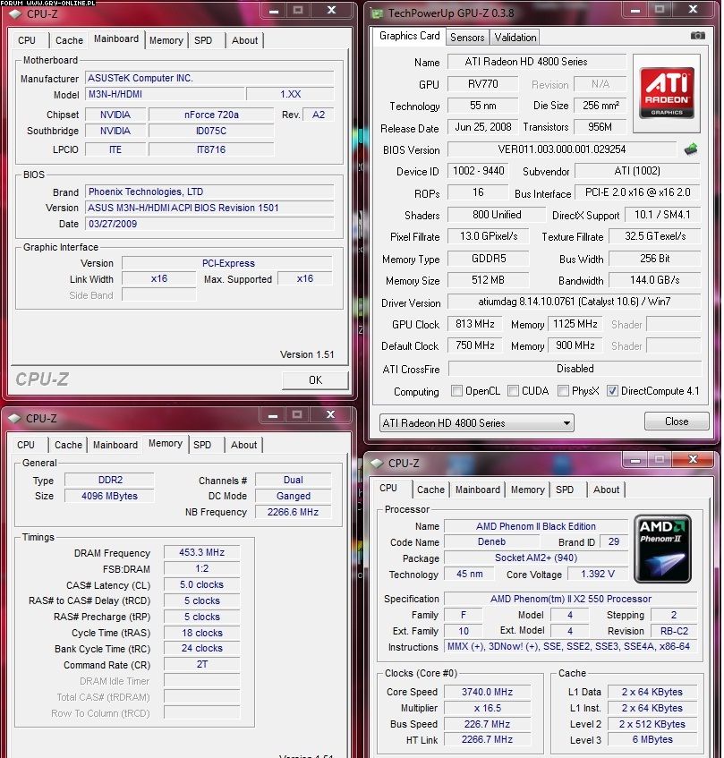Image resolution: width=724 pixels, height=758 pixels.
Task: Switch to Mainboard tab in the Memory CPU-Z window
Action: [x=115, y=445]
